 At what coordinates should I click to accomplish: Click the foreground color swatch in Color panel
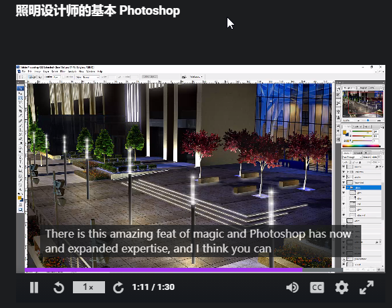(x=345, y=133)
